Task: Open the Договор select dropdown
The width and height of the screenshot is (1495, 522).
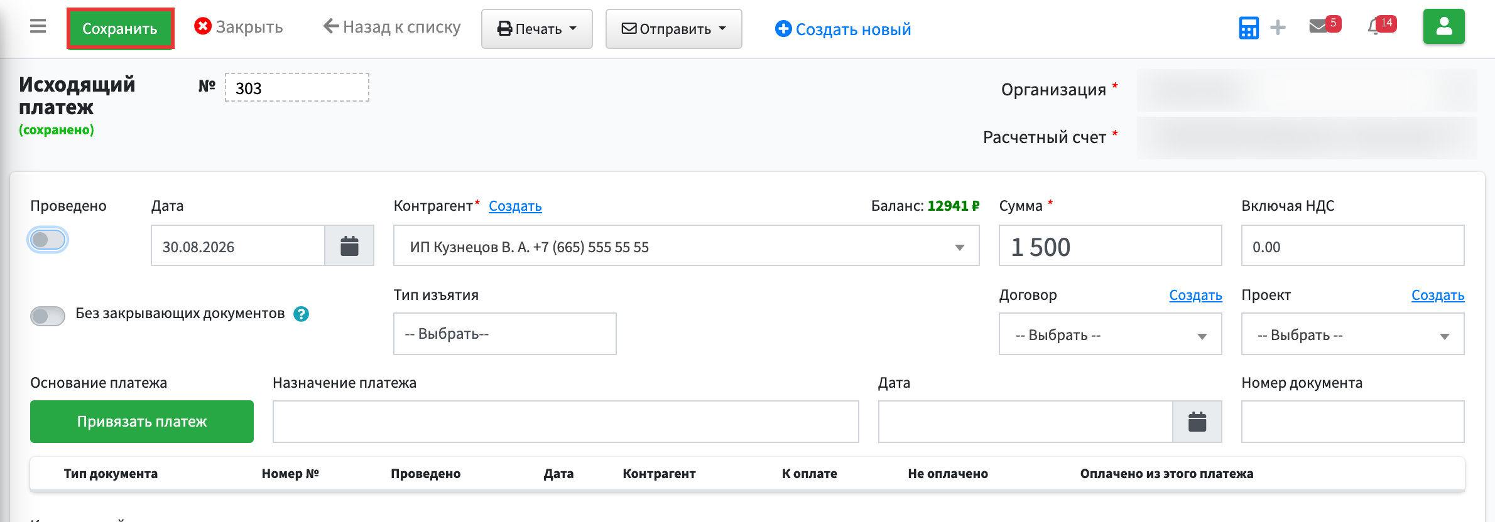Action: (x=1110, y=334)
